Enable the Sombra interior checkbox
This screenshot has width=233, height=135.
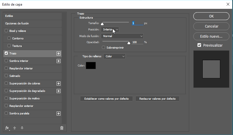pos(6,61)
